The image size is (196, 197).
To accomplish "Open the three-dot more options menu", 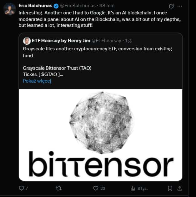I will pos(179,6).
